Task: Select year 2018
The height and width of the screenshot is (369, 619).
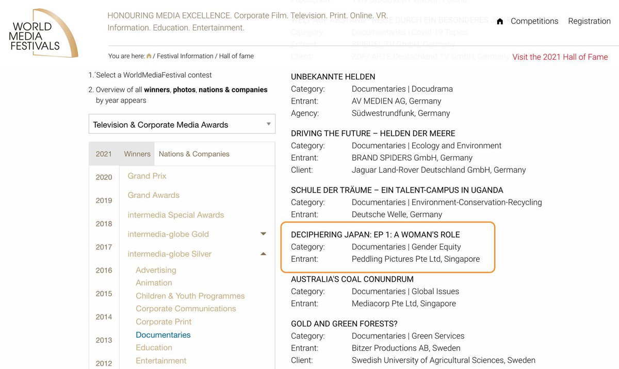Action: (104, 224)
